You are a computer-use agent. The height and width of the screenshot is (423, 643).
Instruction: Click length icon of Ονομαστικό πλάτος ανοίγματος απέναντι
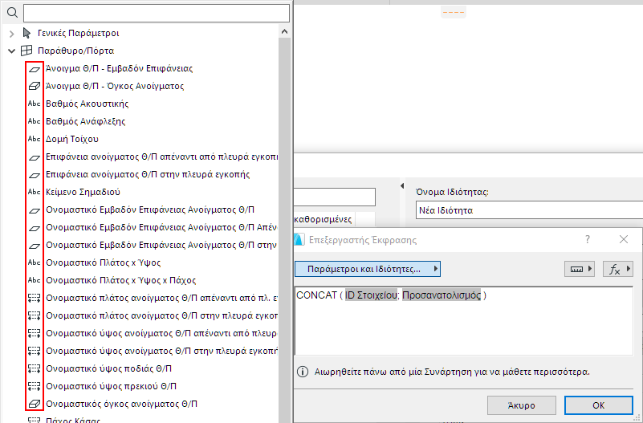(34, 298)
